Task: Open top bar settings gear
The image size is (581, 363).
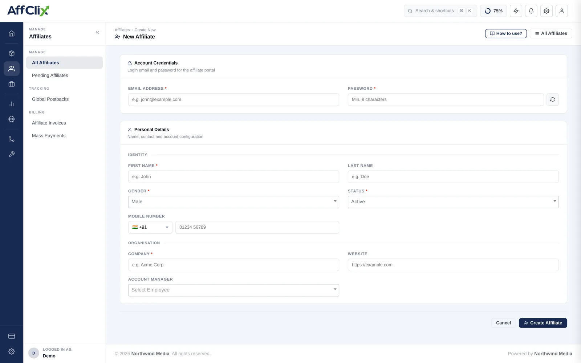Action: point(547,11)
